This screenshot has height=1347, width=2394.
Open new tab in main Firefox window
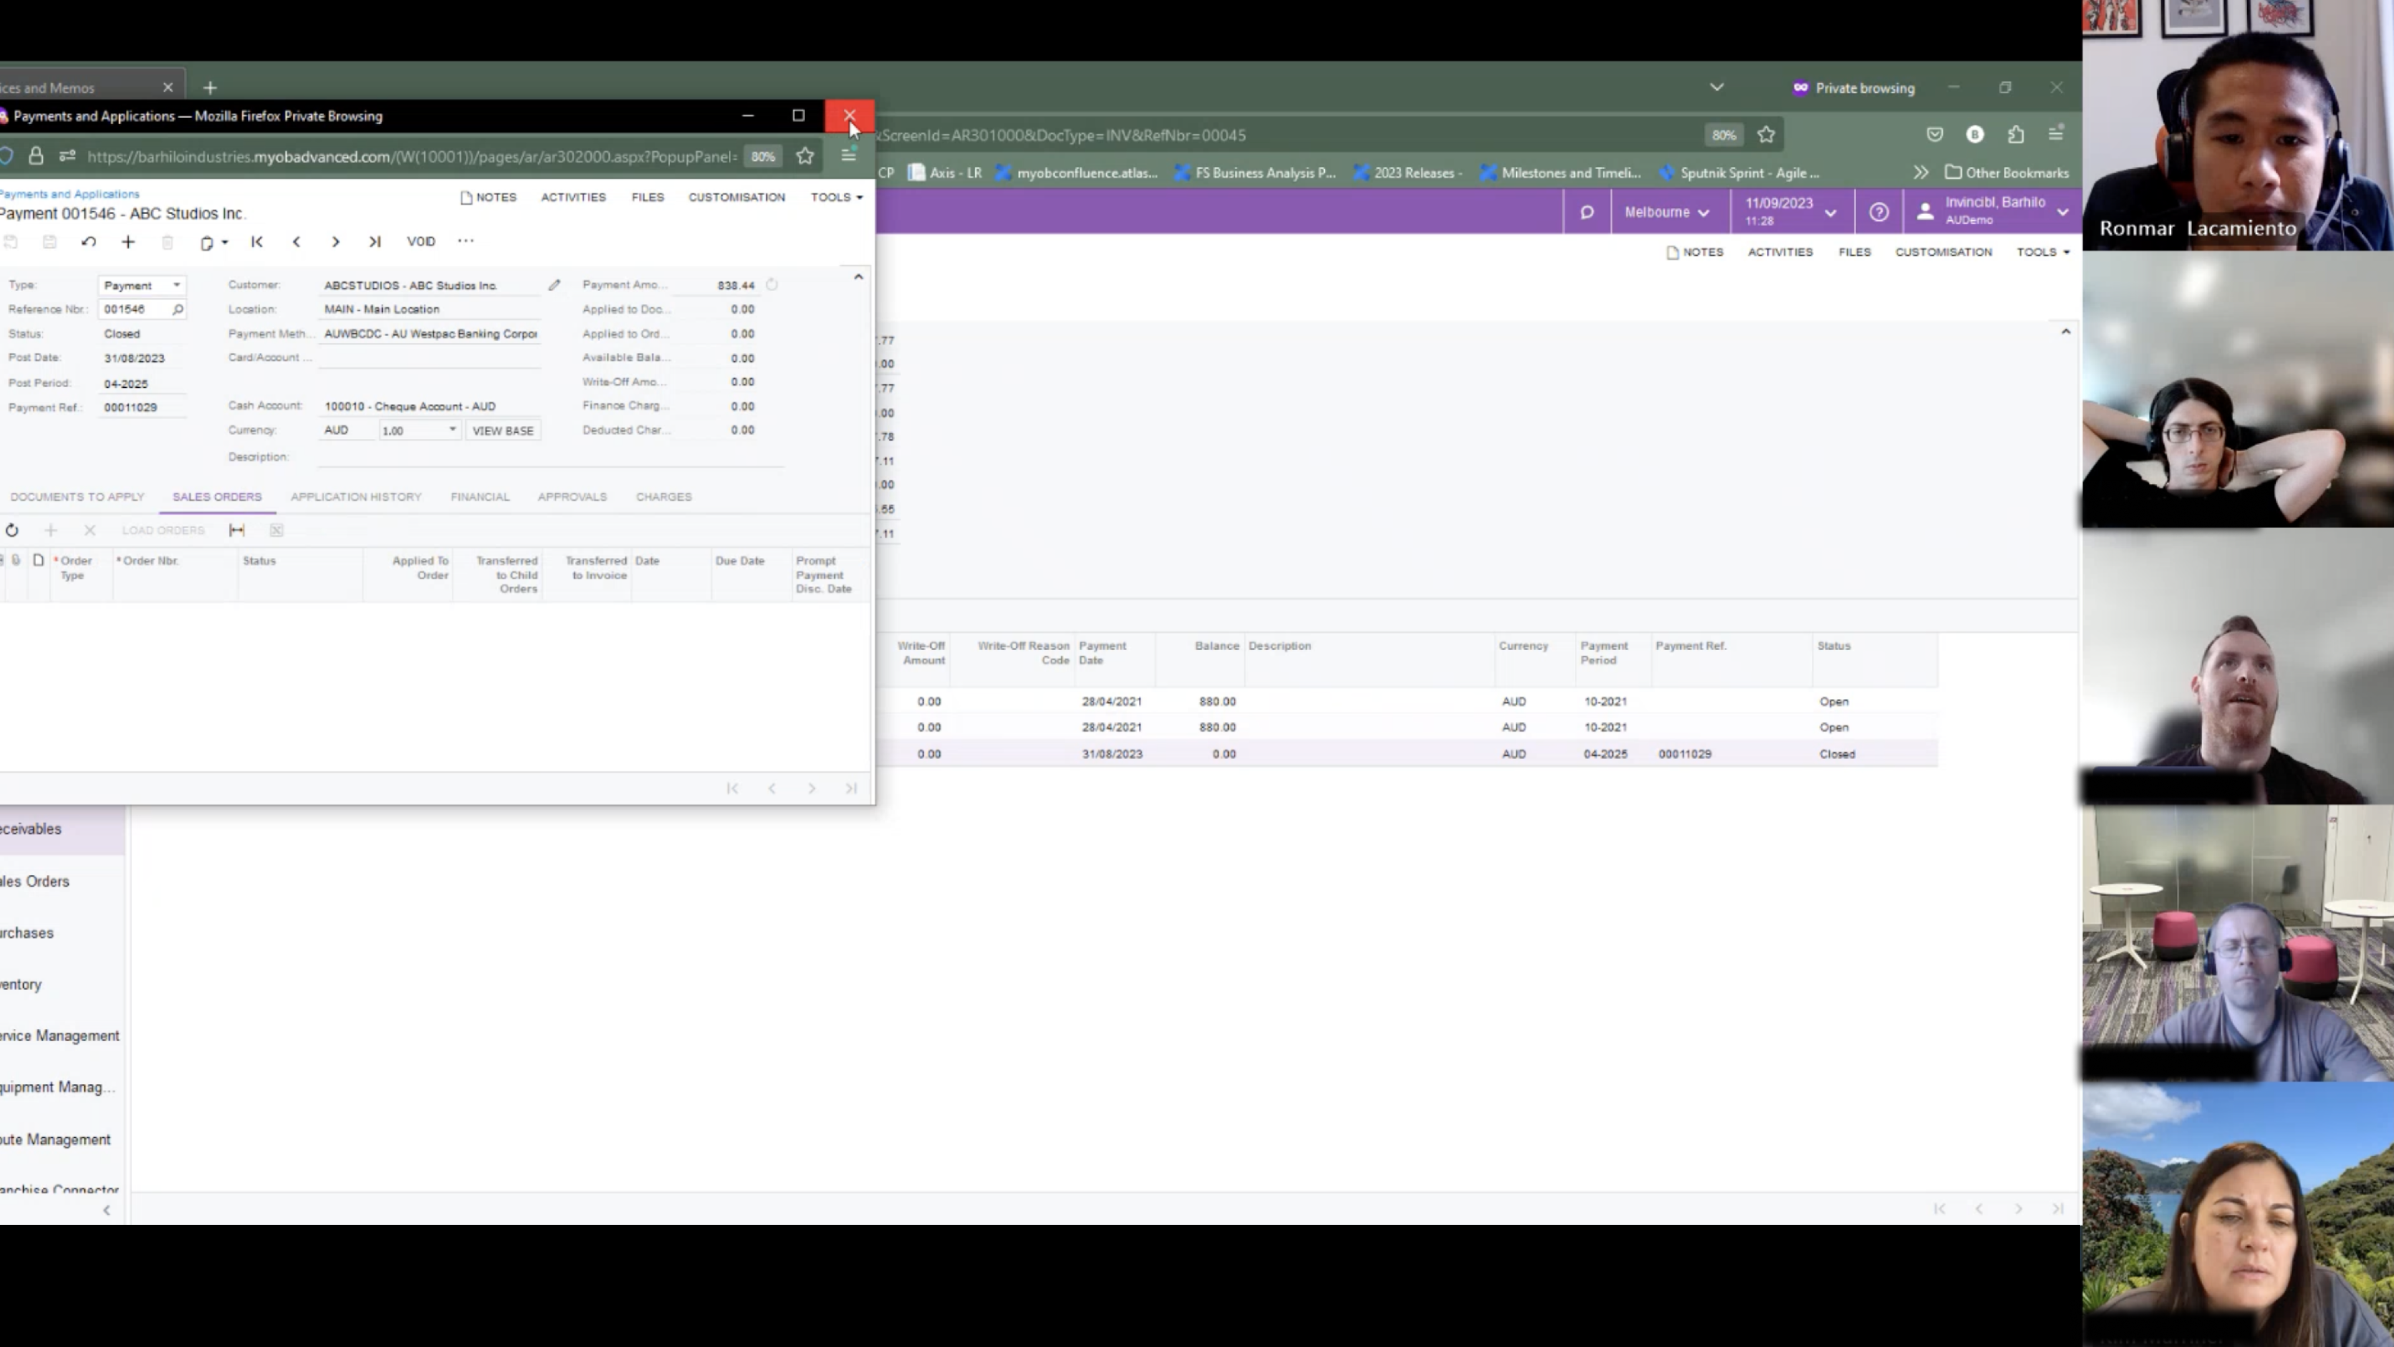210,87
